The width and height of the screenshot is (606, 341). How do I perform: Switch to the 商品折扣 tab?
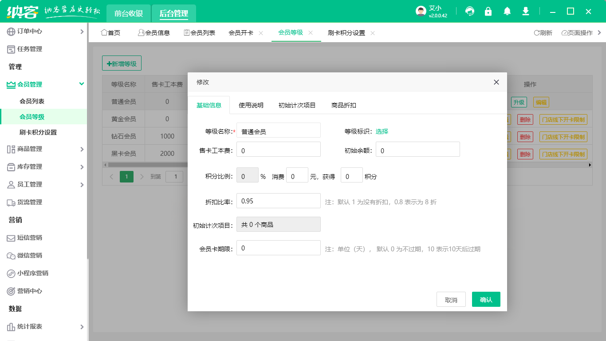coord(344,105)
